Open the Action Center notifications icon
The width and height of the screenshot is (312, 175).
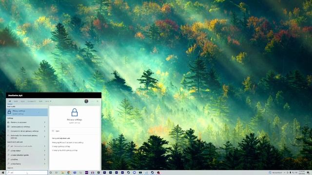click(308, 173)
